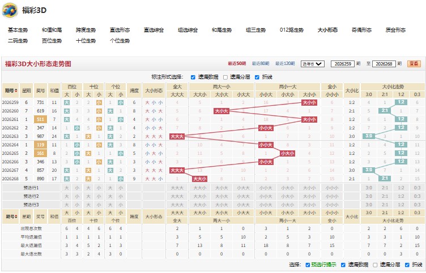Viewport: 426px width, 273px height.
Task: Toggle 预选行提示 checkbox at bottom
Action: [x=308, y=265]
